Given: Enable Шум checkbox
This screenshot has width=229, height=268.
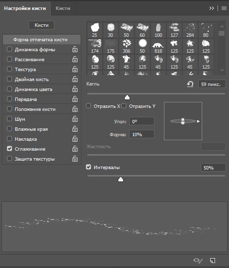Looking at the screenshot, I should (9, 119).
